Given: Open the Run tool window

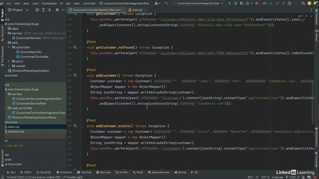Looking at the screenshot, I should (11, 173).
